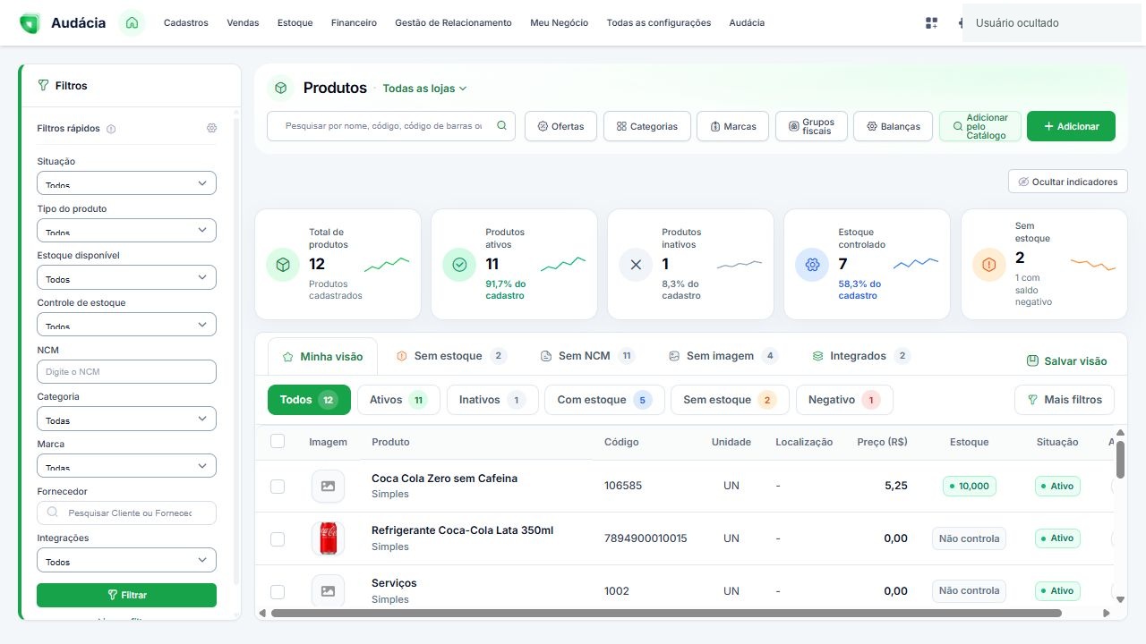This screenshot has height=644, width=1146.
Task: Open Estoque disponível dropdown
Action: pos(126,277)
